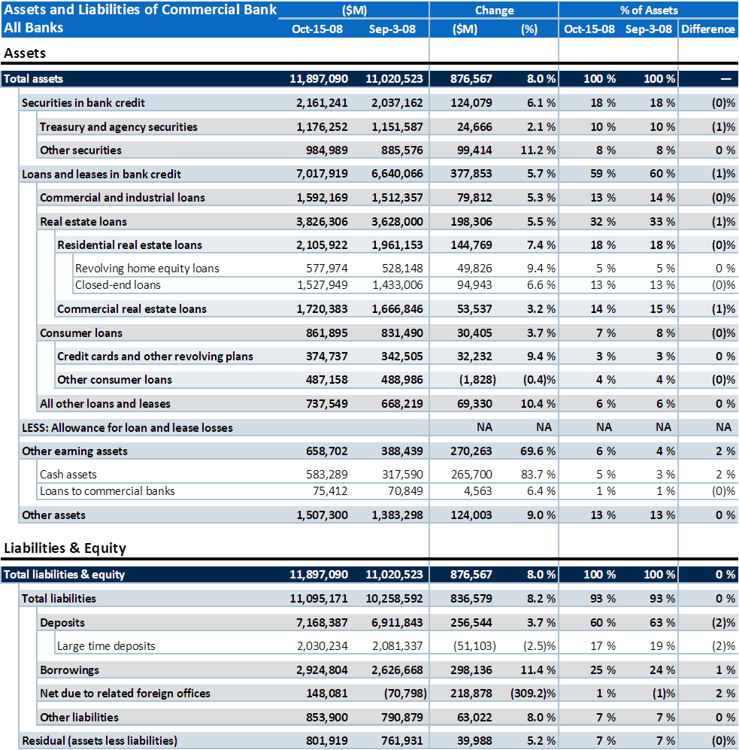Click the value 1,507,300
The height and width of the screenshot is (750, 739).
click(323, 515)
